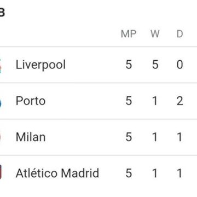Open the Liverpool team name link
This screenshot has height=197, width=197.
point(40,65)
